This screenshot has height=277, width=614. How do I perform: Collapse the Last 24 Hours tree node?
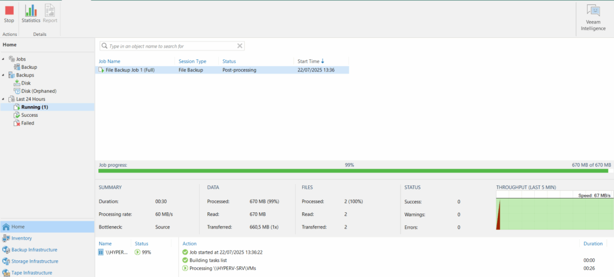(4, 99)
